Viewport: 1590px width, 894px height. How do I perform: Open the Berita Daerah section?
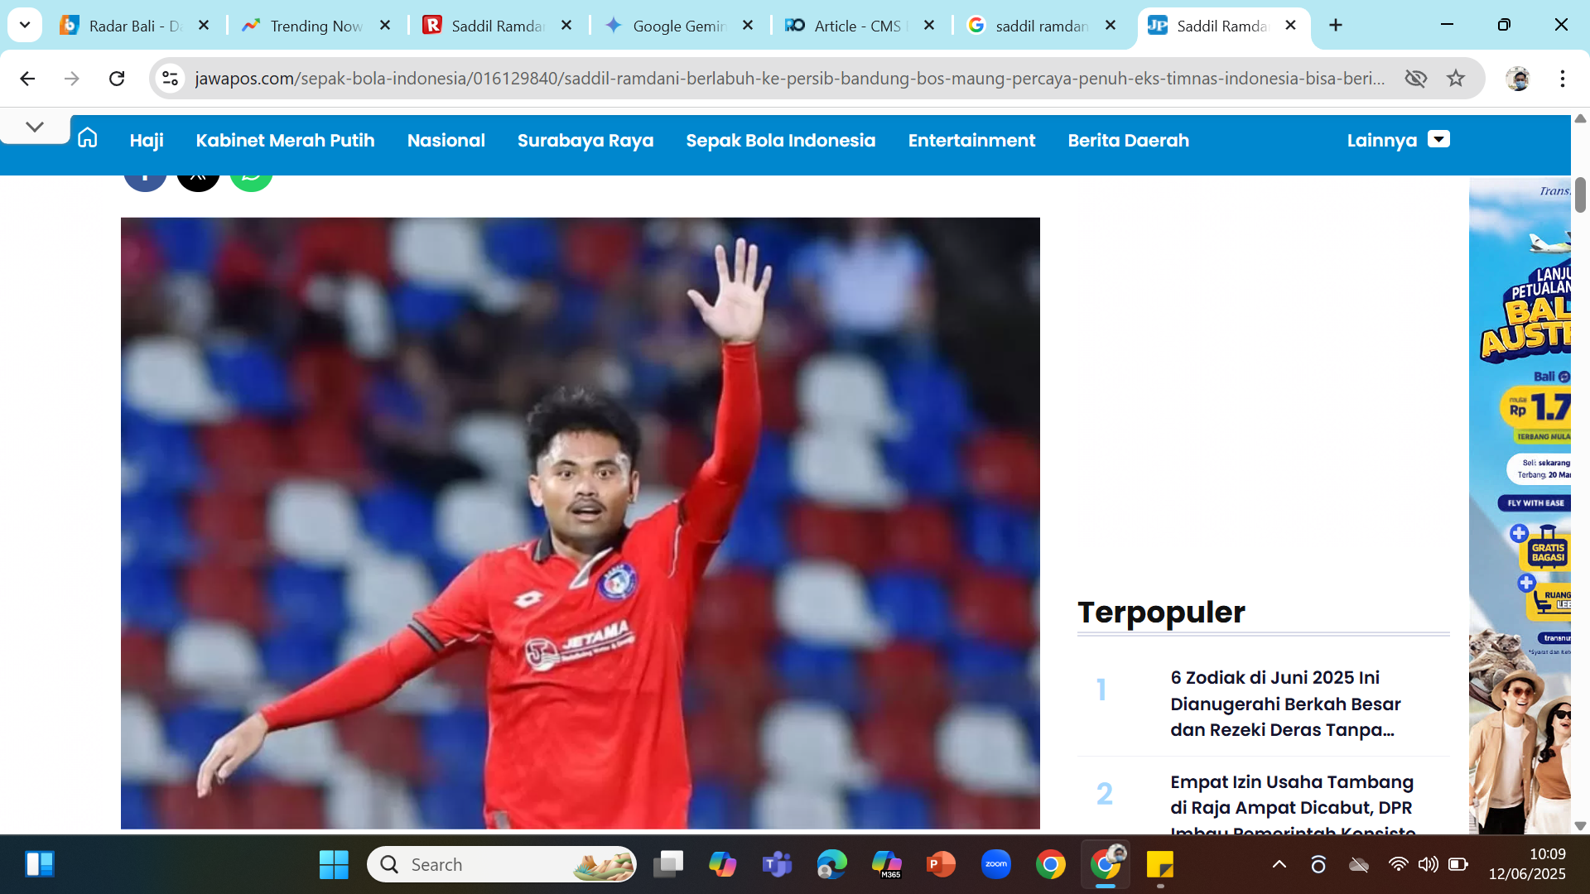[x=1129, y=141]
